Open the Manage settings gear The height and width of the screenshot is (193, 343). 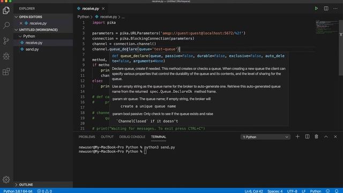pyautogui.click(x=6, y=180)
